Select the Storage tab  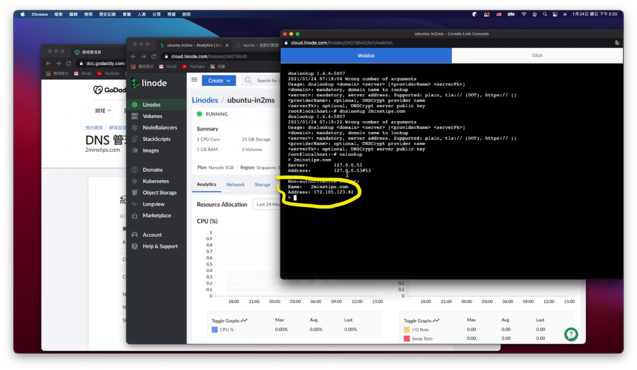(263, 184)
